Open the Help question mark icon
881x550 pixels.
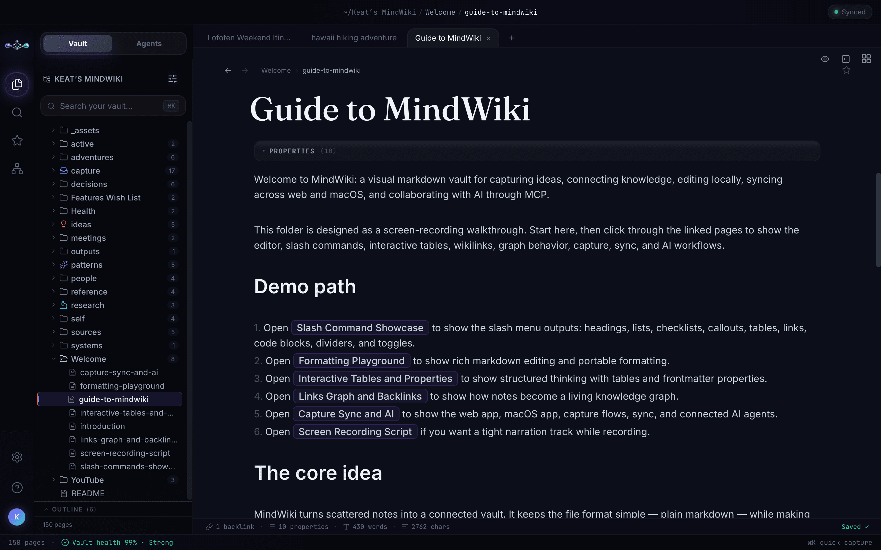[17, 487]
